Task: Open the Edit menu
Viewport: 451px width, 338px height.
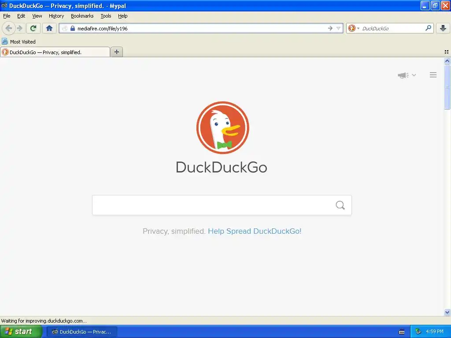Action: tap(21, 16)
